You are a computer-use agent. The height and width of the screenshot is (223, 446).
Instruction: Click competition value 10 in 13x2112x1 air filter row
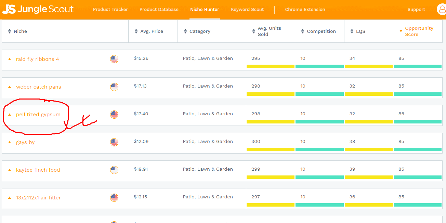click(x=303, y=197)
